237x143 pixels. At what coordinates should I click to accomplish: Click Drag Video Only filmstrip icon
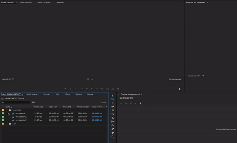pos(88,79)
